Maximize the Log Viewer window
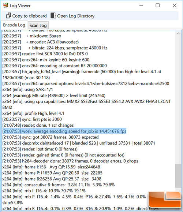The width and height of the screenshot is (183, 212). click(x=158, y=5)
